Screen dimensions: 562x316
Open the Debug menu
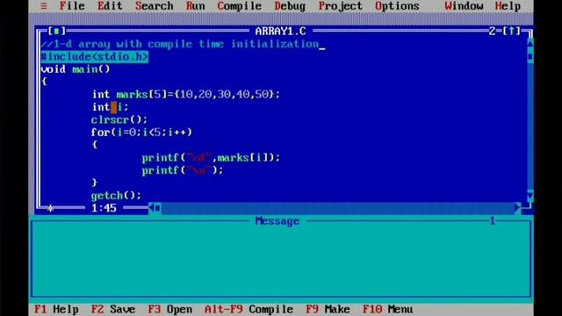click(290, 6)
